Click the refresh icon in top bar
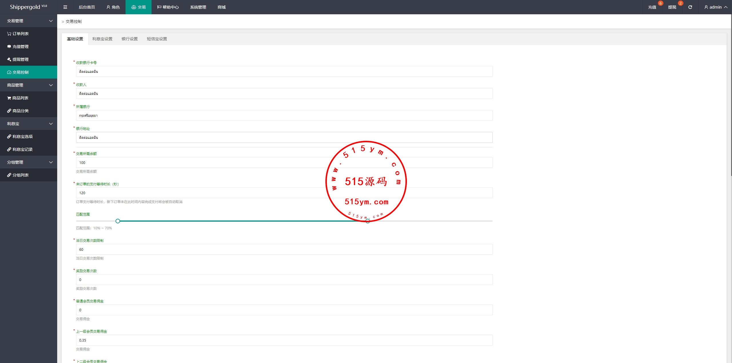 pos(690,7)
